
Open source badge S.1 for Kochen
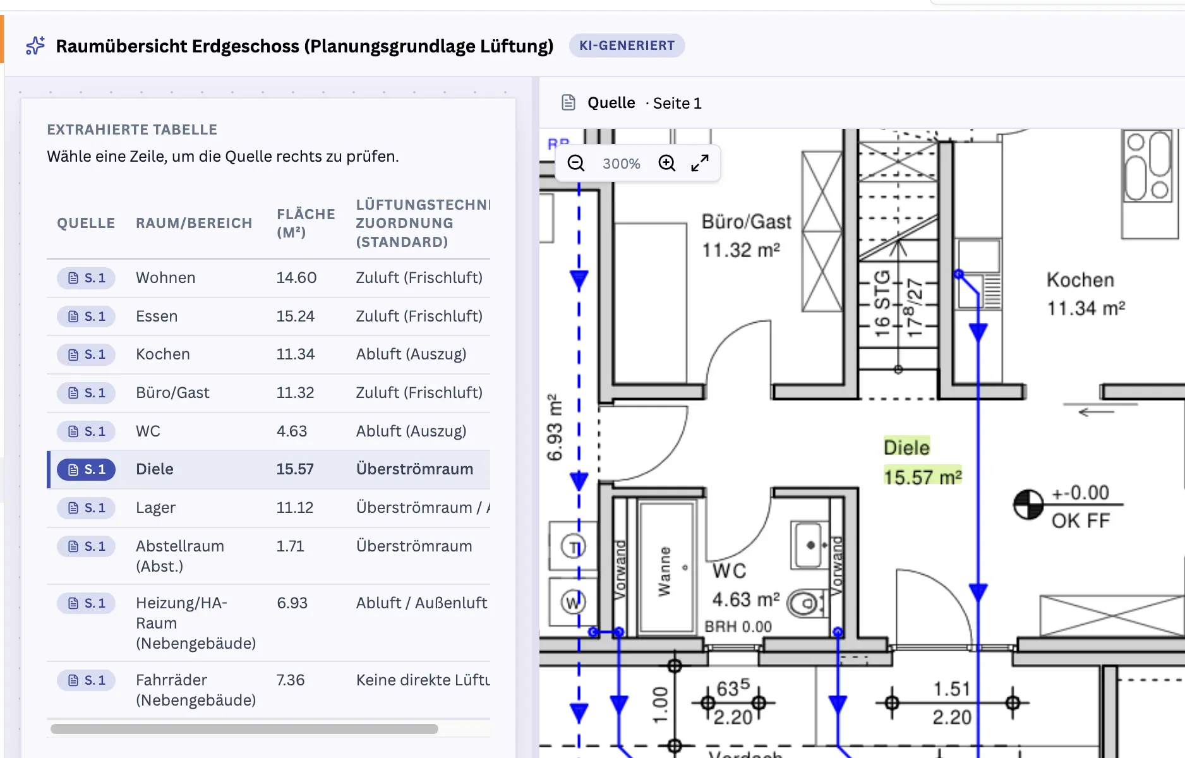coord(86,354)
